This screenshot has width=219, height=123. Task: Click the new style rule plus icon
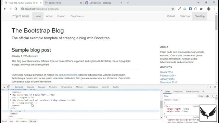point(212,96)
